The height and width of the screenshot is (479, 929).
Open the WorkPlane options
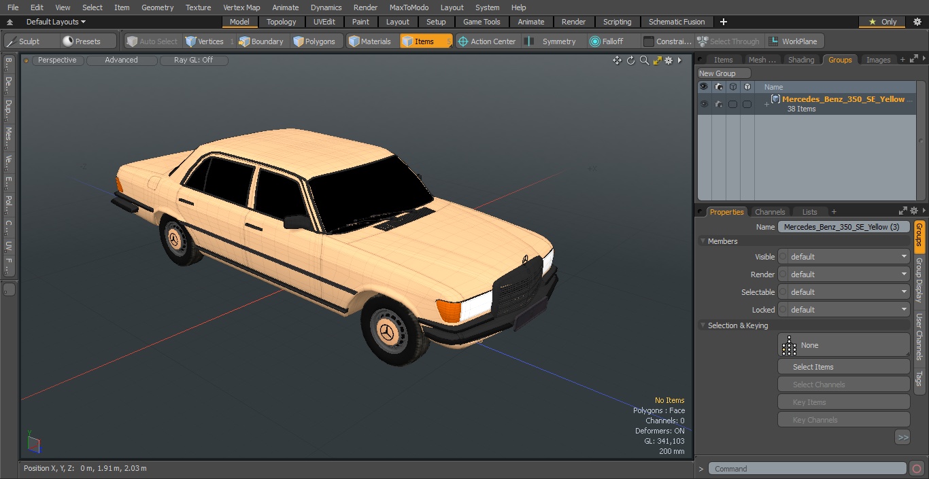[794, 41]
